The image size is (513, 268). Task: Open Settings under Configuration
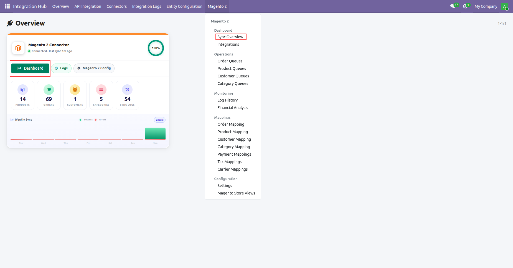225,186
